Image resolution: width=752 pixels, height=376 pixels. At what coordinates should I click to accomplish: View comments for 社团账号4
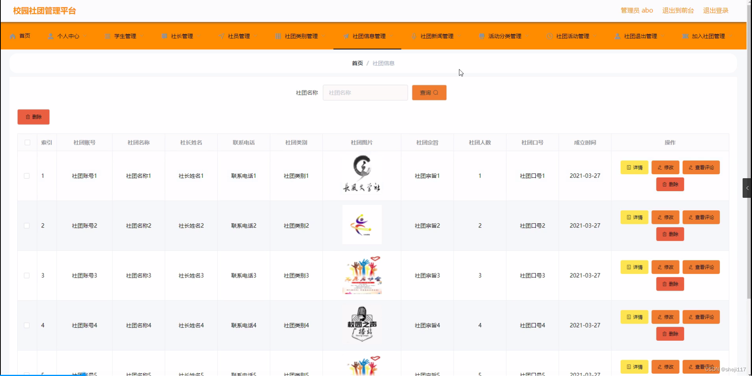point(701,317)
